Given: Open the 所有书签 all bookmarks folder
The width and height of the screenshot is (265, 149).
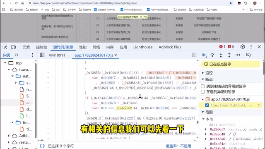Looking at the screenshot, I should click(x=256, y=10).
